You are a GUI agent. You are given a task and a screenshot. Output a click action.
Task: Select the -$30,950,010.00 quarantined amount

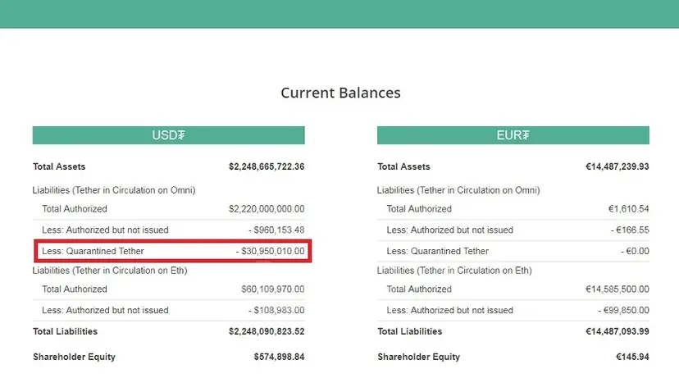point(271,251)
